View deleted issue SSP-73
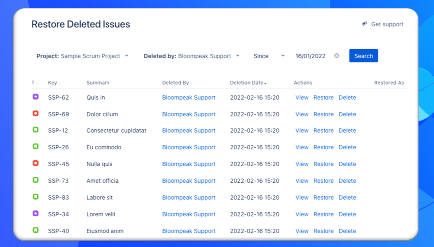 click(302, 181)
